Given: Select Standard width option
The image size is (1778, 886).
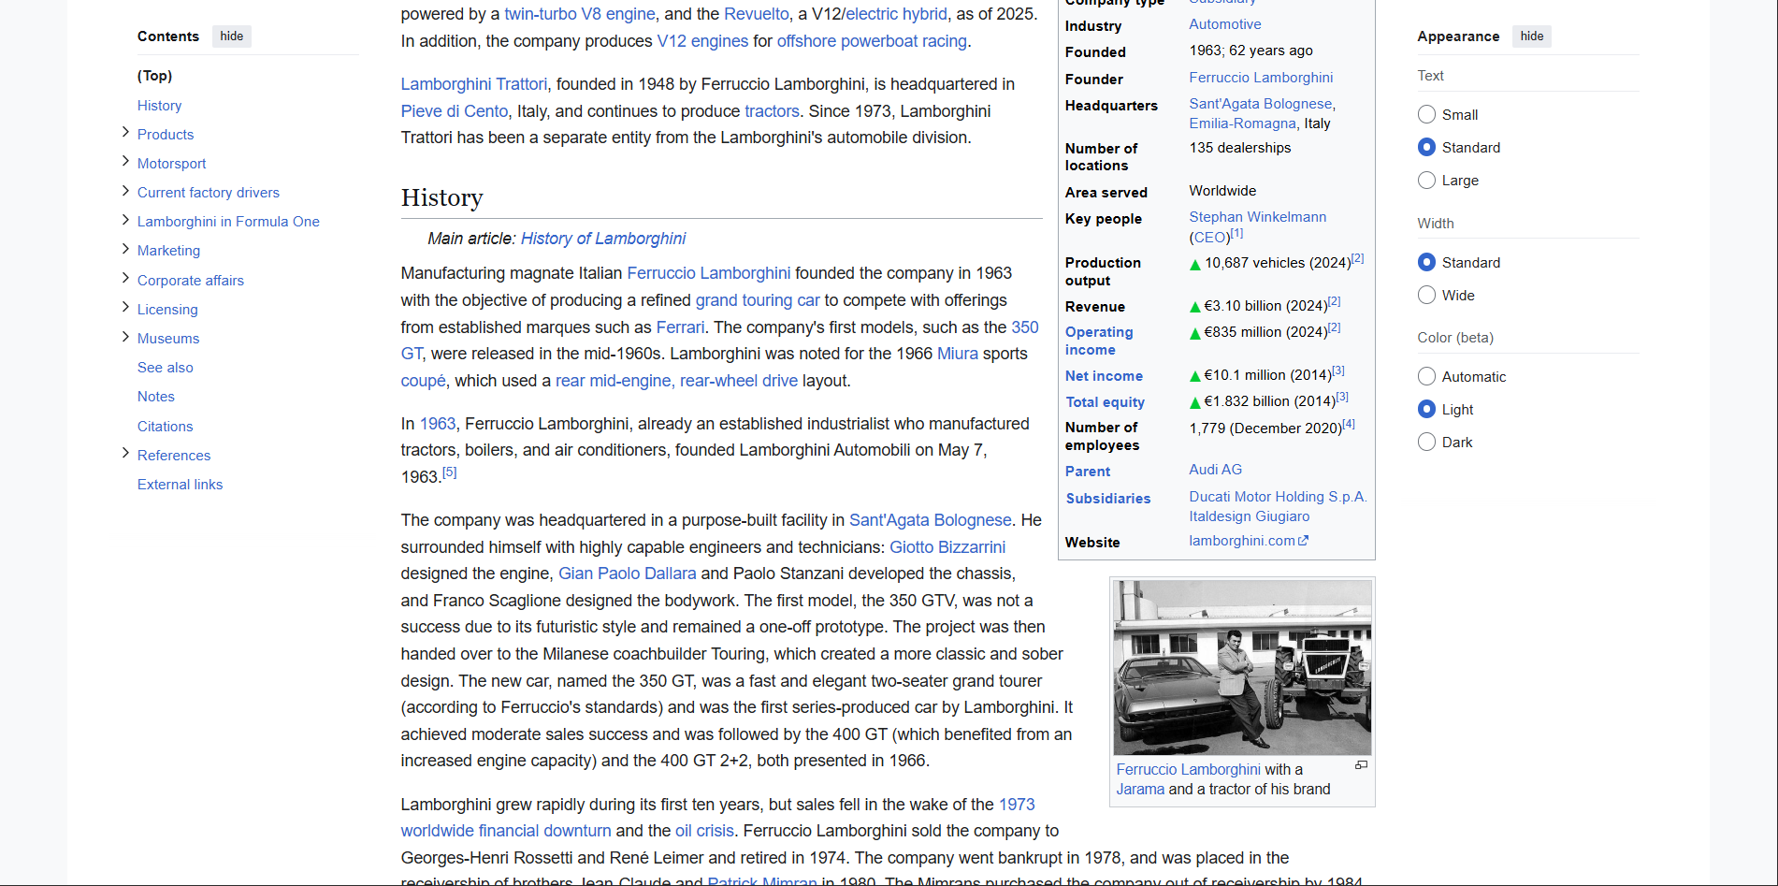Looking at the screenshot, I should pyautogui.click(x=1426, y=262).
